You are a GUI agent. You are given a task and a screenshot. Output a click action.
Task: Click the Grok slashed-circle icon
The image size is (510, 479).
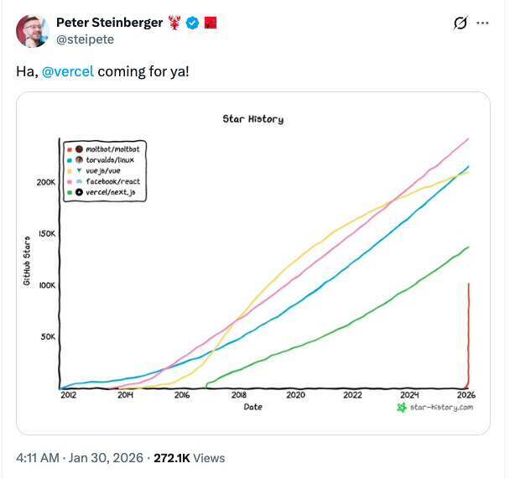tap(460, 23)
